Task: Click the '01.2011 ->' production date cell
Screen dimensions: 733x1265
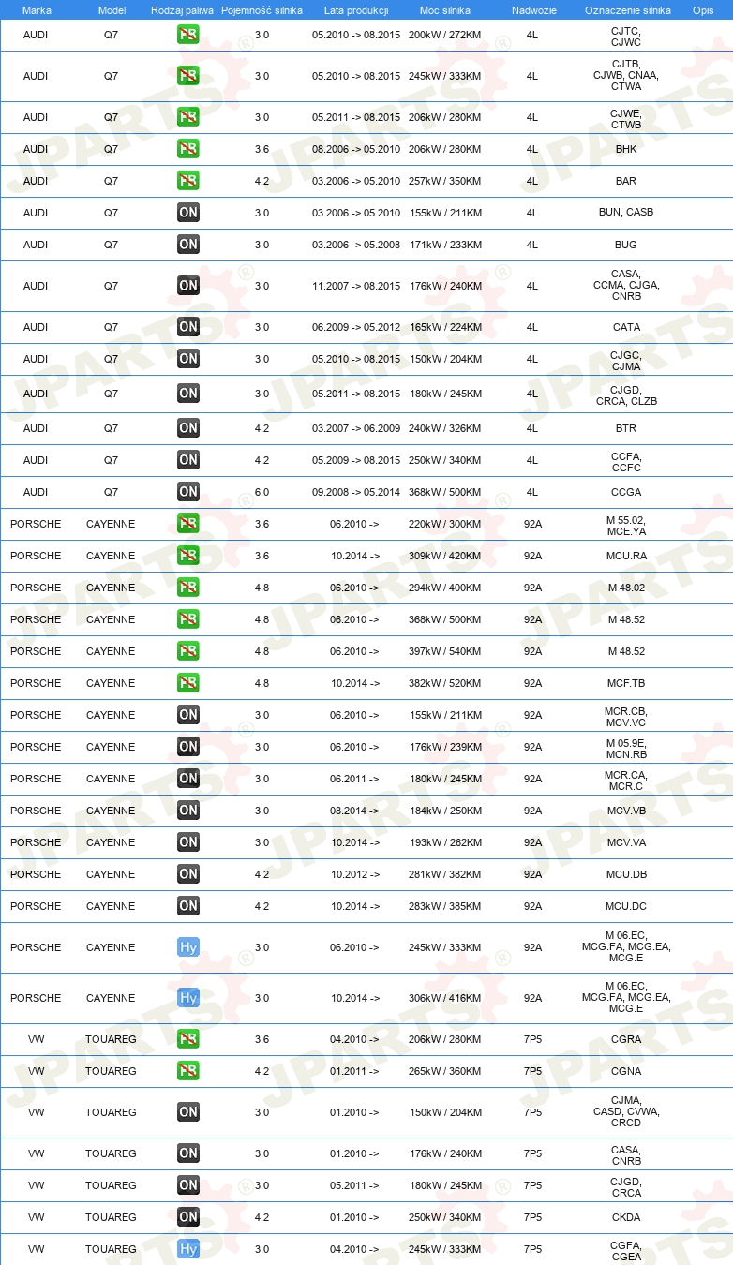Action: pos(355,1071)
